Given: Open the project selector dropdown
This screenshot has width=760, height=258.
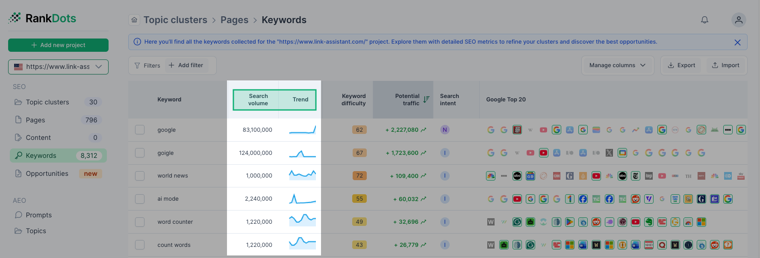Looking at the screenshot, I should 58,67.
